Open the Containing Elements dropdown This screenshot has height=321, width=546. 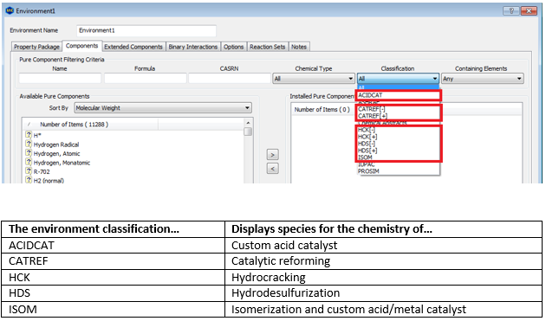point(482,79)
